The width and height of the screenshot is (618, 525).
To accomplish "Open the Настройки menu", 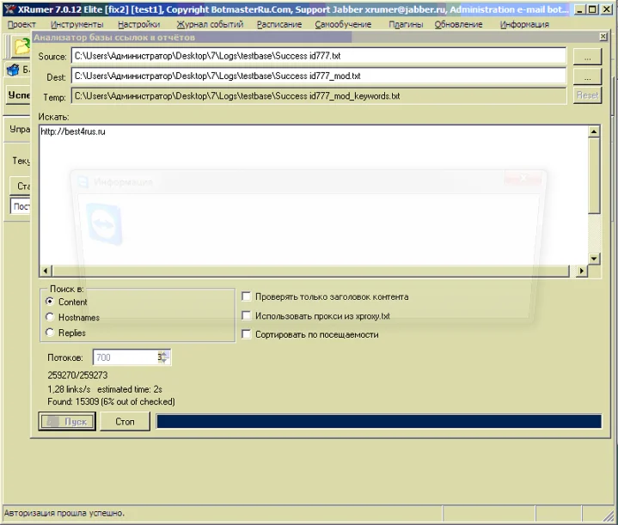I will [138, 24].
